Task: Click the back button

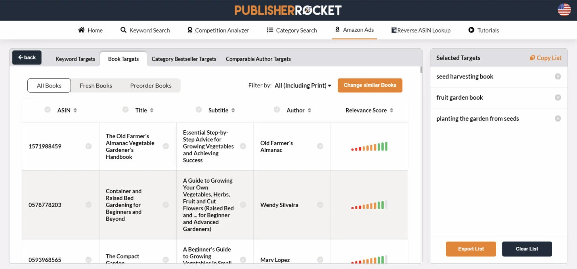Action: point(27,57)
